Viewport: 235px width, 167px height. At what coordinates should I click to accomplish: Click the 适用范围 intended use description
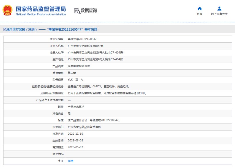pyautogui.click(x=107, y=93)
